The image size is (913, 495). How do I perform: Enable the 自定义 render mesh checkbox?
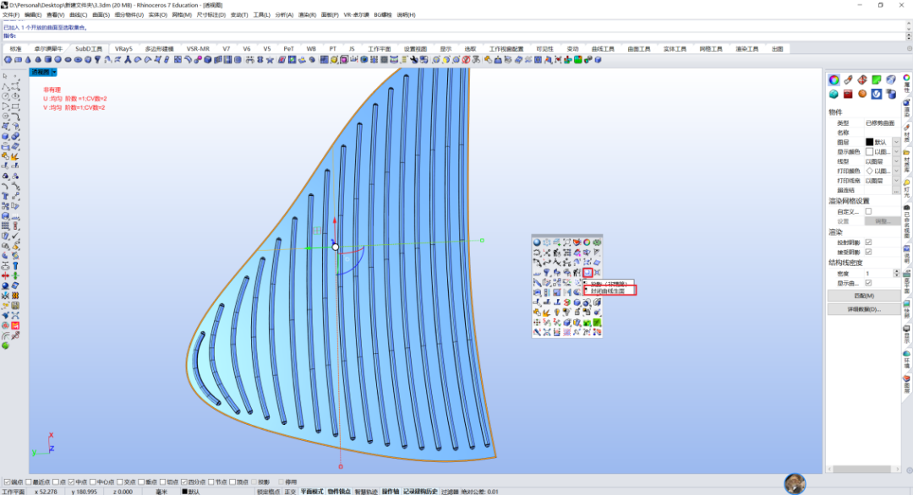(868, 212)
